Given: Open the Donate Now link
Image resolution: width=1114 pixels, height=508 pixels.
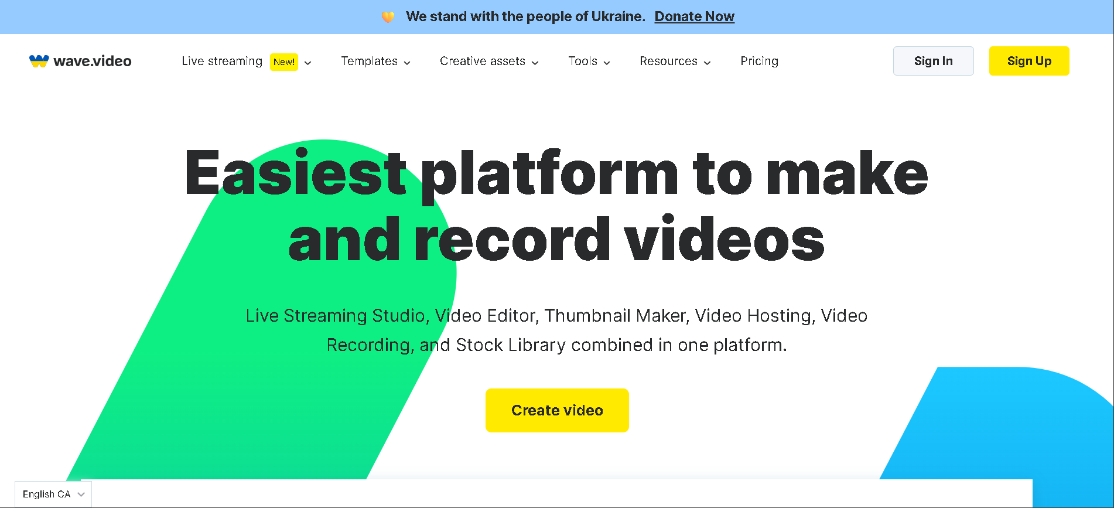Looking at the screenshot, I should pos(694,16).
